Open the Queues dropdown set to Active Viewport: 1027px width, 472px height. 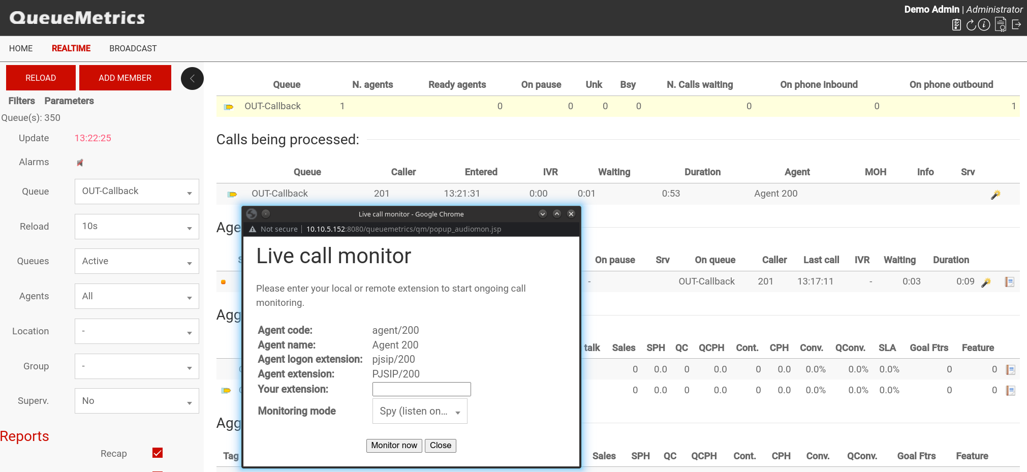(137, 261)
